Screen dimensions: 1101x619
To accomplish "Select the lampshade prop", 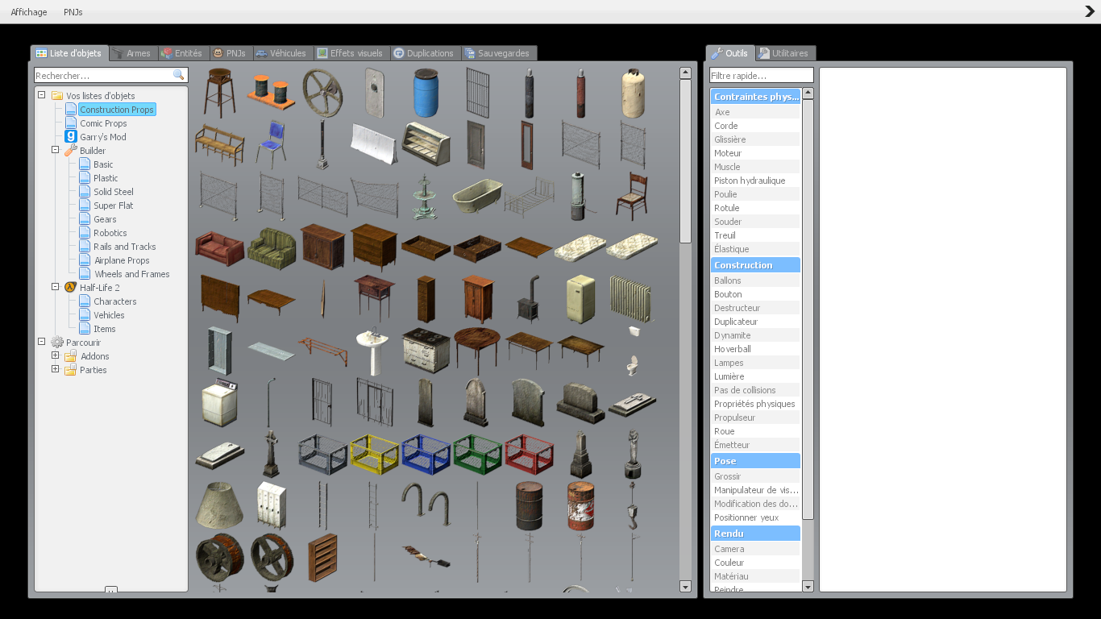I will (x=219, y=505).
